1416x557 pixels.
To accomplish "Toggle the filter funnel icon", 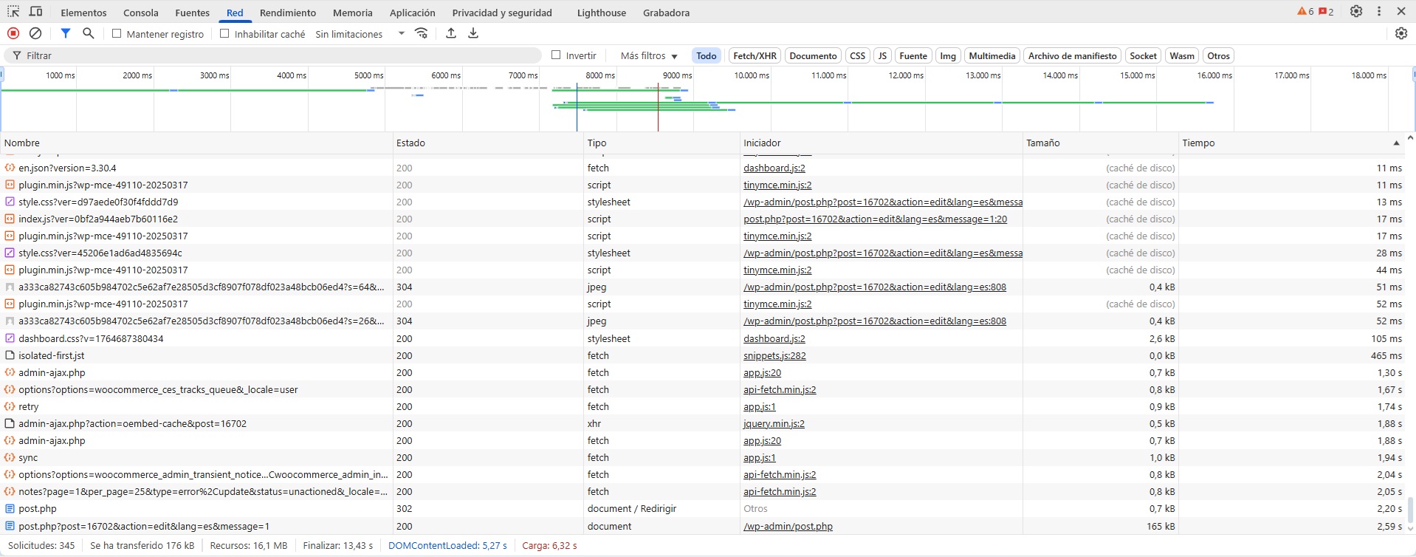I will [x=66, y=33].
